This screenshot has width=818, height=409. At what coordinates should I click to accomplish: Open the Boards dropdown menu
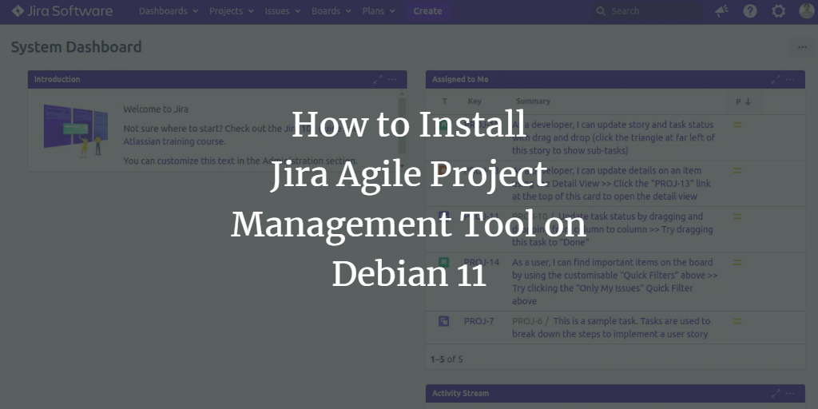click(332, 11)
